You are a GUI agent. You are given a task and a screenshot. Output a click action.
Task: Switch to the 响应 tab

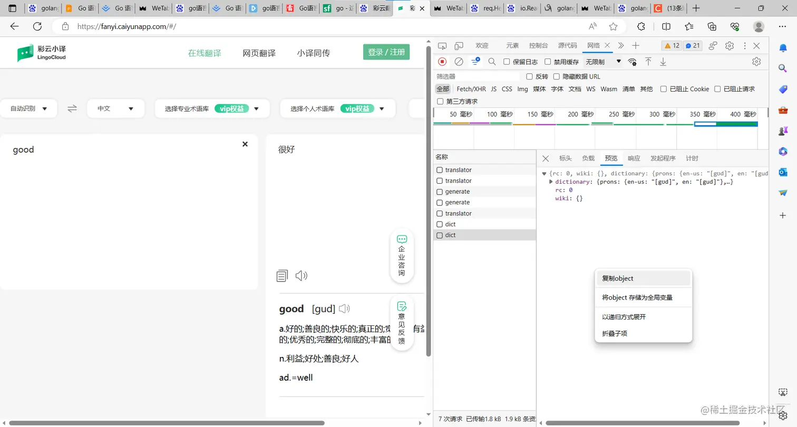[633, 158]
